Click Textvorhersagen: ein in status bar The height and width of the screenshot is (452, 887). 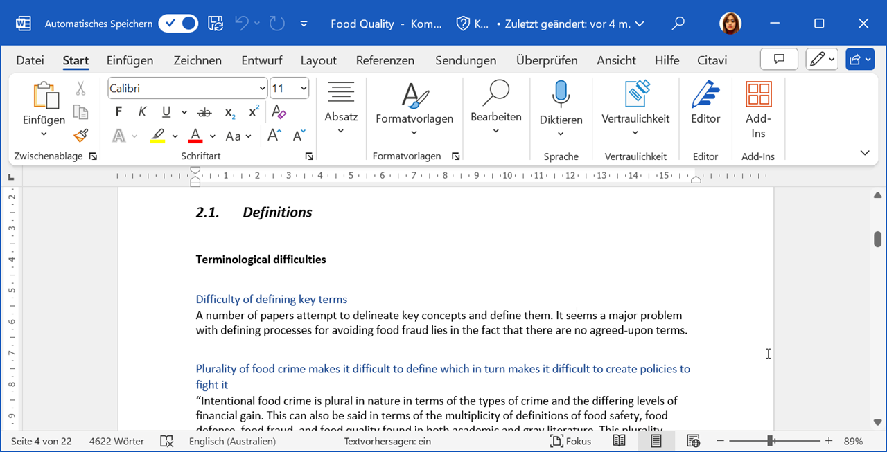387,441
